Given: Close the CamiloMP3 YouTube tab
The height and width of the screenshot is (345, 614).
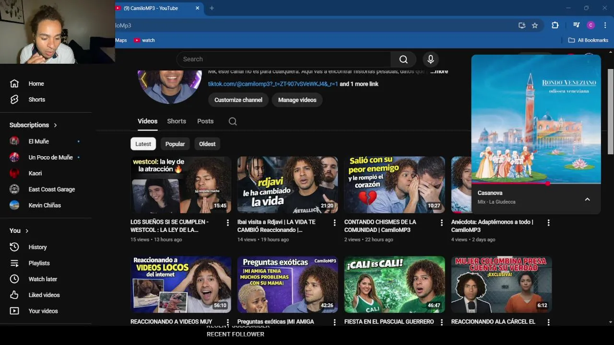Looking at the screenshot, I should tap(198, 8).
